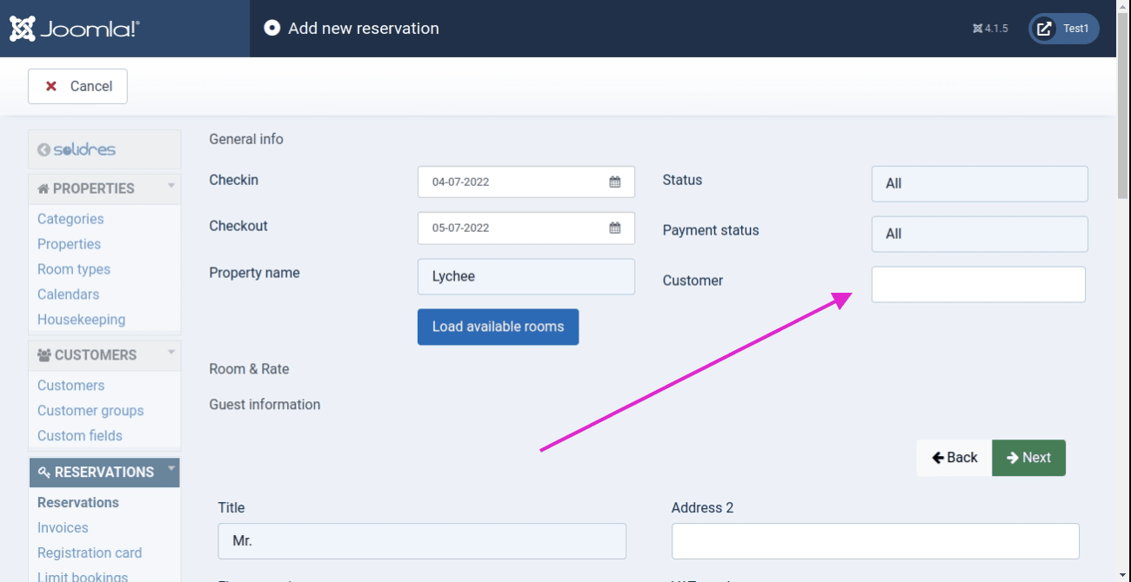The height and width of the screenshot is (582, 1131).
Task: Collapse the RESERVATIONS sidebar section
Action: pos(171,470)
